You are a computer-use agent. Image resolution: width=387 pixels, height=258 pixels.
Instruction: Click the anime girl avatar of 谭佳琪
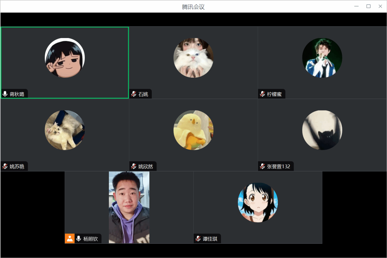258,202
